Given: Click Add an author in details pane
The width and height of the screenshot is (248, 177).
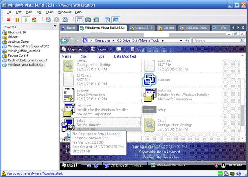Looking at the screenshot, I should coord(167,157).
